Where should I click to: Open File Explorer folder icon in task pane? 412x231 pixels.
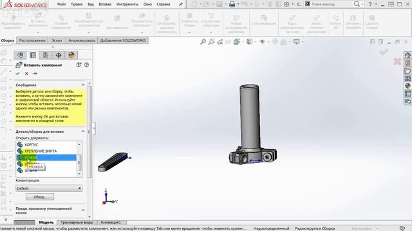(x=407, y=71)
